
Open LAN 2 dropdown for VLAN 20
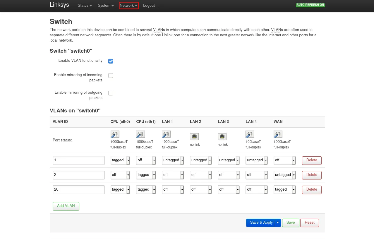pyautogui.click(x=201, y=190)
